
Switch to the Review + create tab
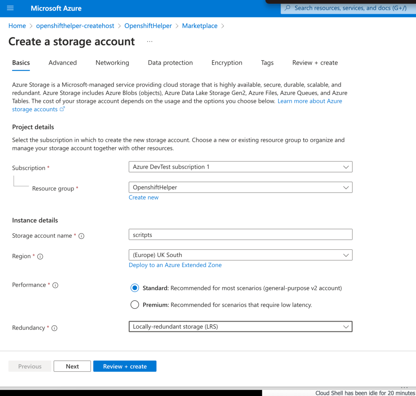click(315, 63)
